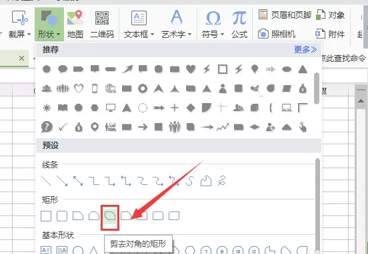Image resolution: width=368 pixels, height=254 pixels.
Task: Select the left brace shape
Action: point(271,108)
